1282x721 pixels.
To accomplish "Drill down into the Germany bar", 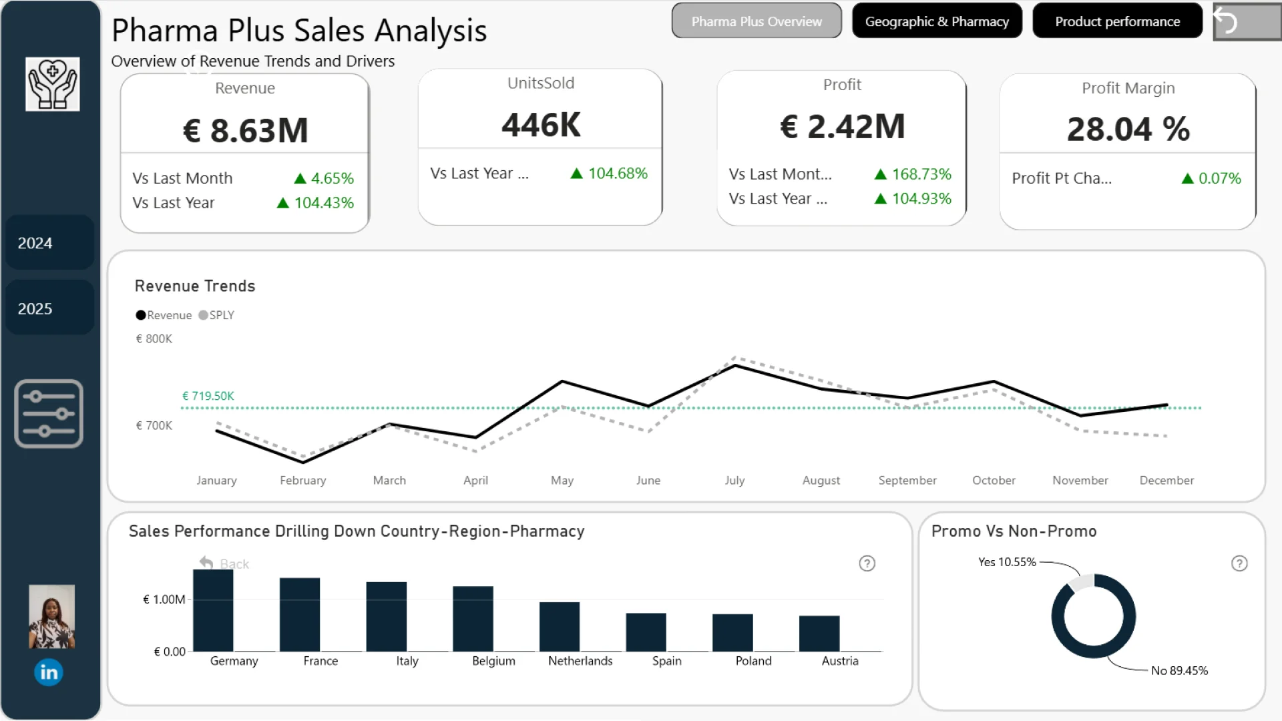I will tap(213, 611).
